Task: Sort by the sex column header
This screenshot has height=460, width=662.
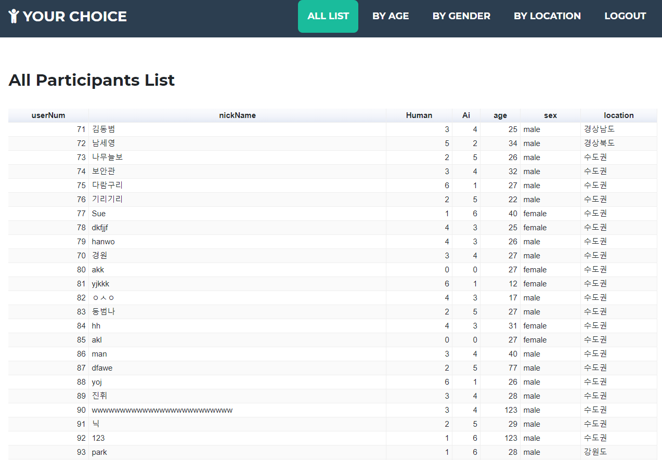Action: pos(550,115)
